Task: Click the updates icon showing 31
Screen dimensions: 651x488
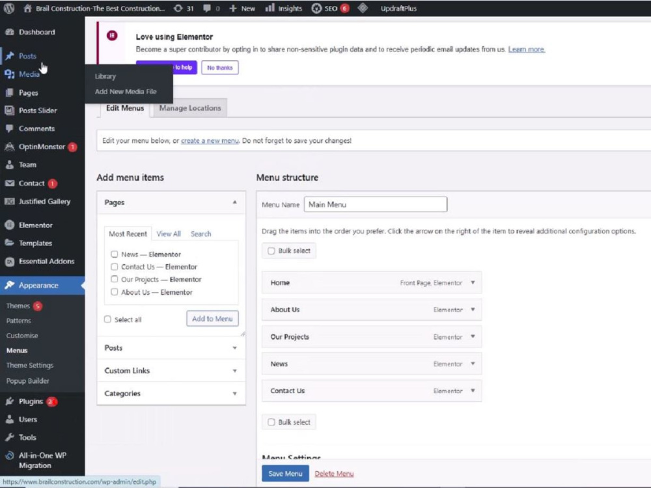Action: click(x=178, y=8)
